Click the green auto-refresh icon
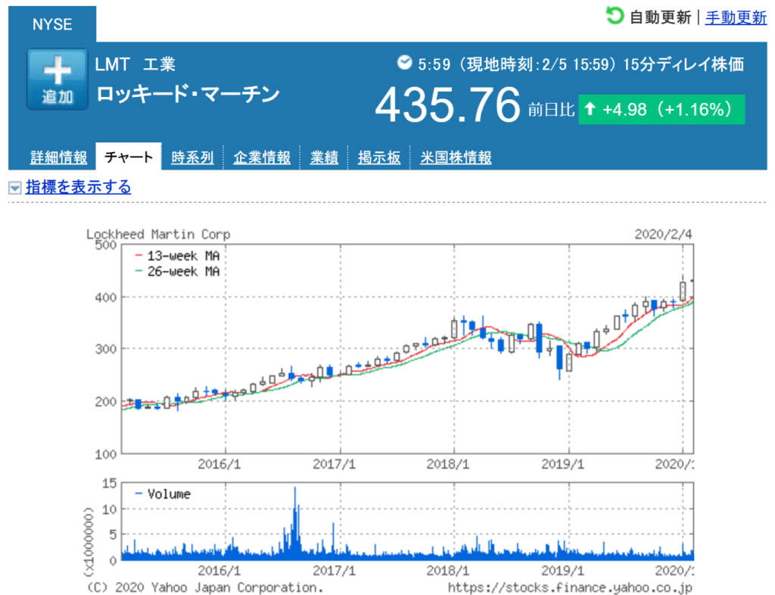The image size is (775, 595). 615,16
